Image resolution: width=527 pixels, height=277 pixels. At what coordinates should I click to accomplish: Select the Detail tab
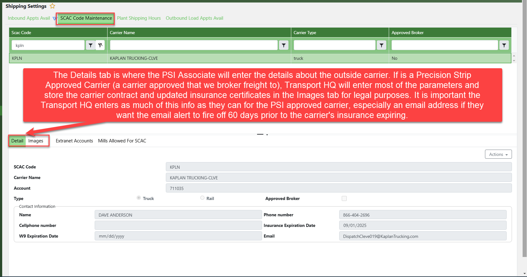(x=17, y=141)
